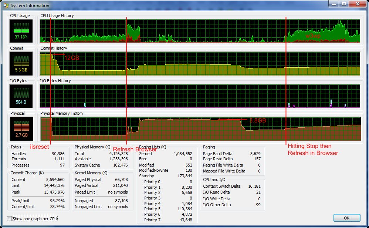Click the Commit gauge showing 5.3 GB
Screen dimensions: 369x228
[21, 63]
